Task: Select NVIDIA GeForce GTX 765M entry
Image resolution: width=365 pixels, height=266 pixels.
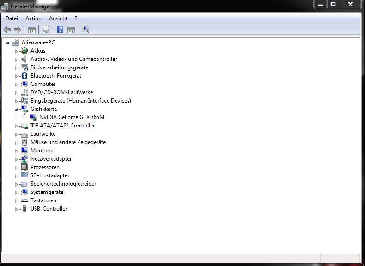Action: tap(72, 117)
